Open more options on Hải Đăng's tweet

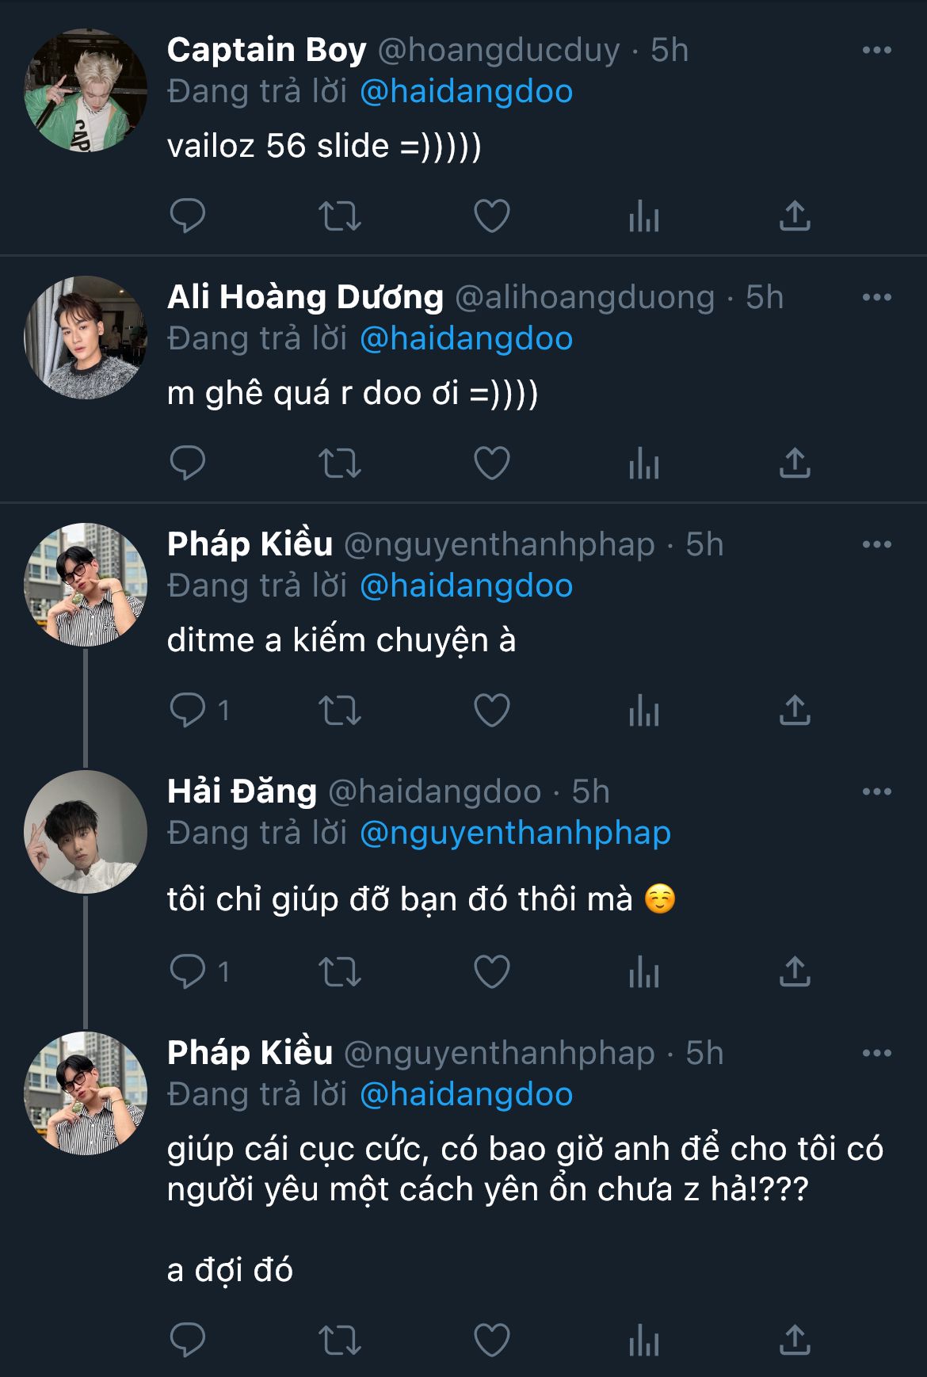[x=876, y=791]
